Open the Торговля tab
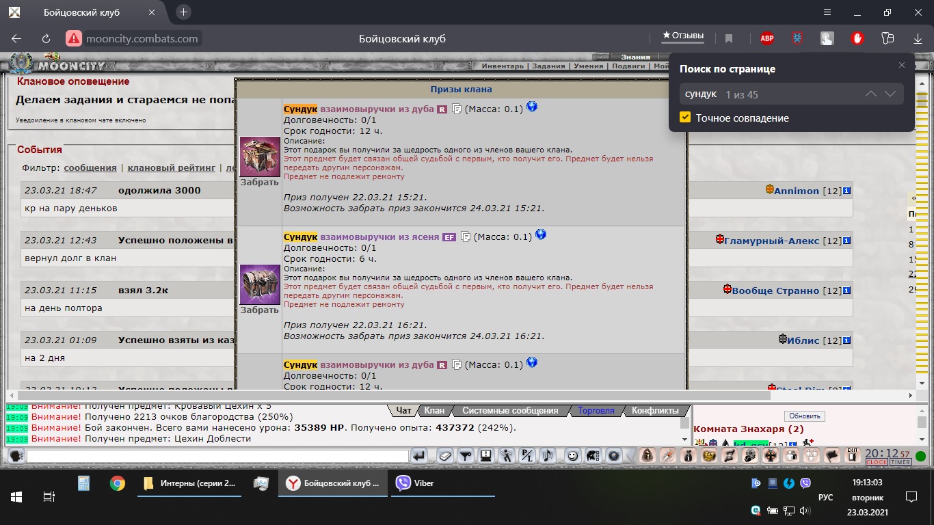This screenshot has width=934, height=525. pyautogui.click(x=596, y=411)
